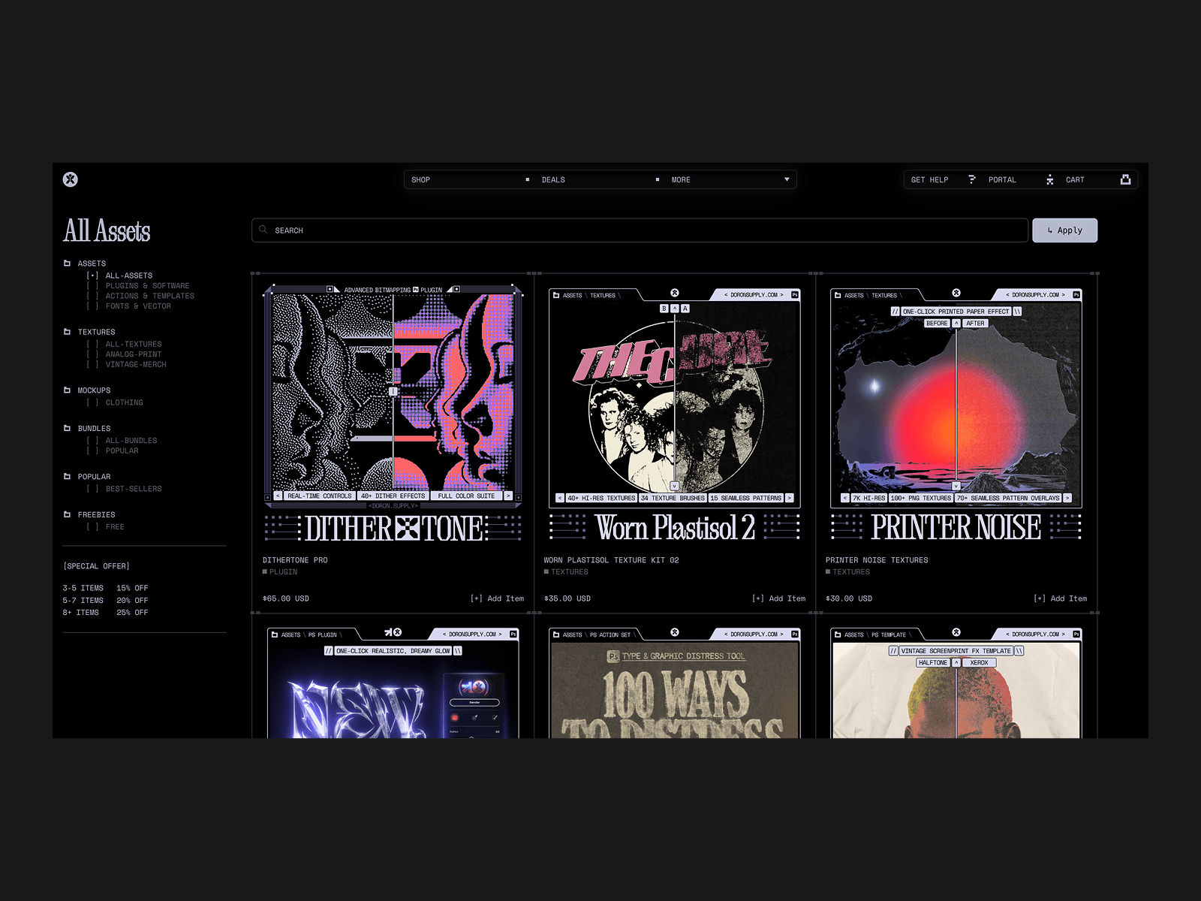The height and width of the screenshot is (901, 1201).
Task: Tick the ANALOG-PRINT checkbox
Action: pos(92,354)
